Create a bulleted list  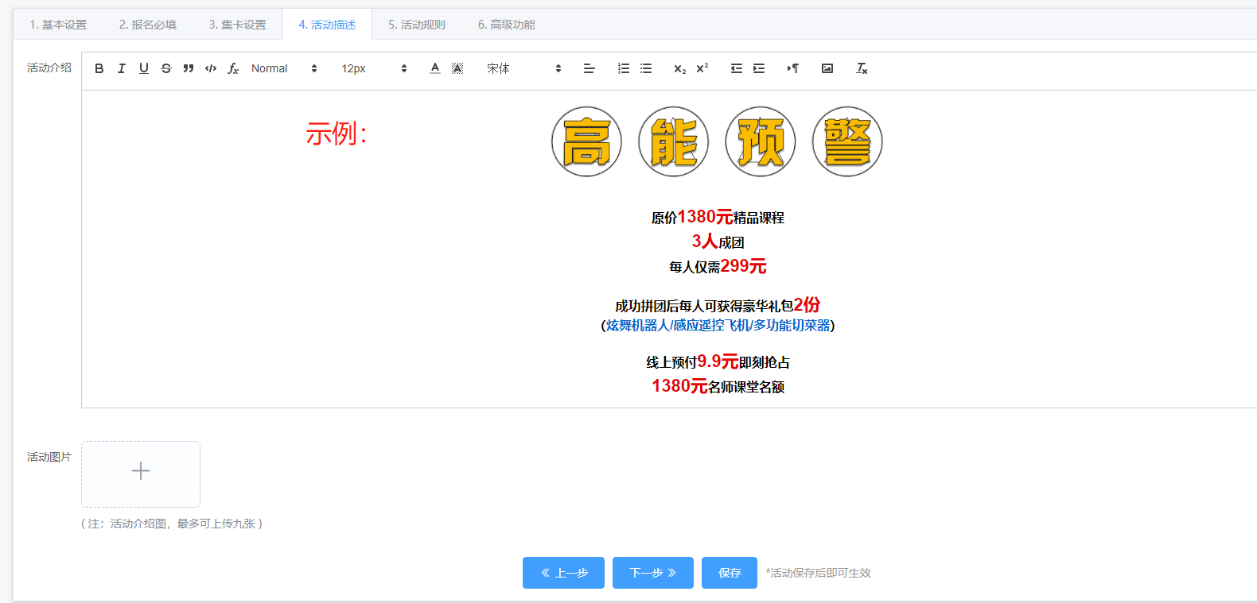click(x=646, y=68)
